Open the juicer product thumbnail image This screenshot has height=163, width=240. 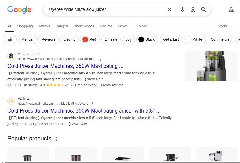(211, 66)
